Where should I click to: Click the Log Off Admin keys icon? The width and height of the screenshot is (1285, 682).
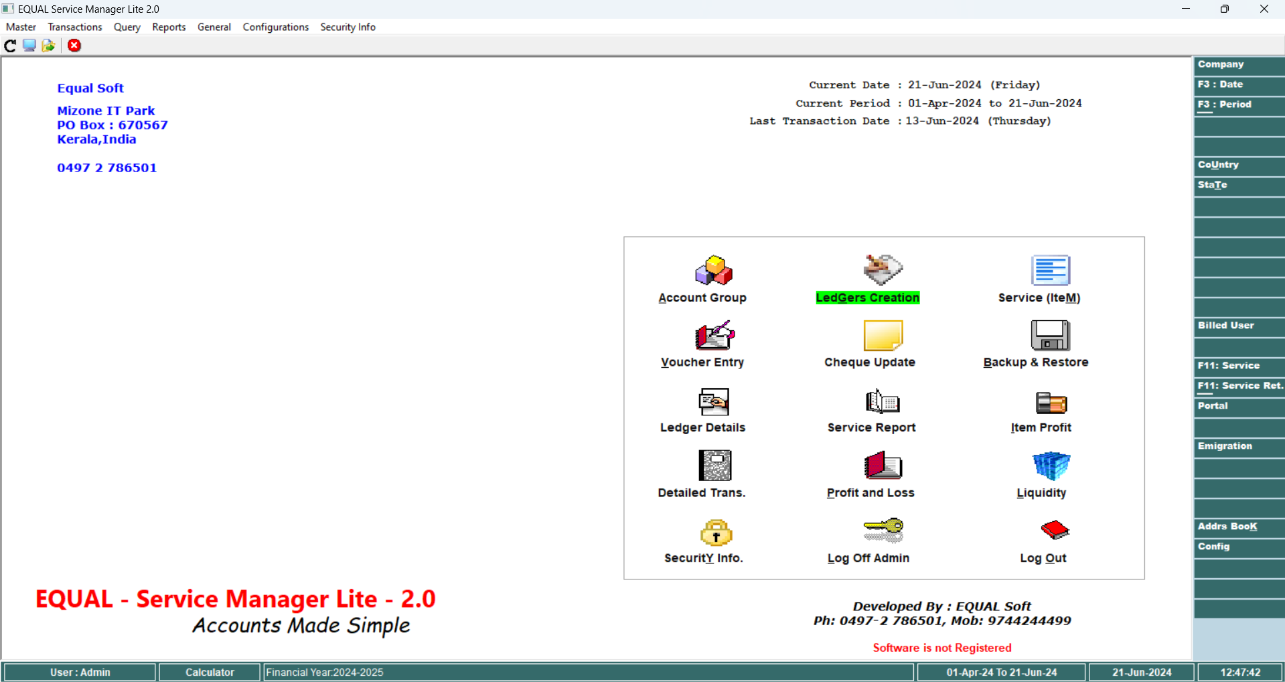point(883,531)
